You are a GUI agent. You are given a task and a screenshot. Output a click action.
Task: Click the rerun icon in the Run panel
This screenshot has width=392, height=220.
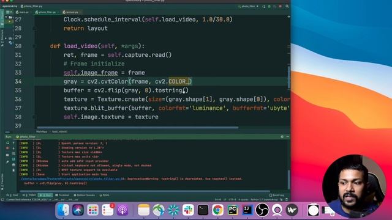7,143
